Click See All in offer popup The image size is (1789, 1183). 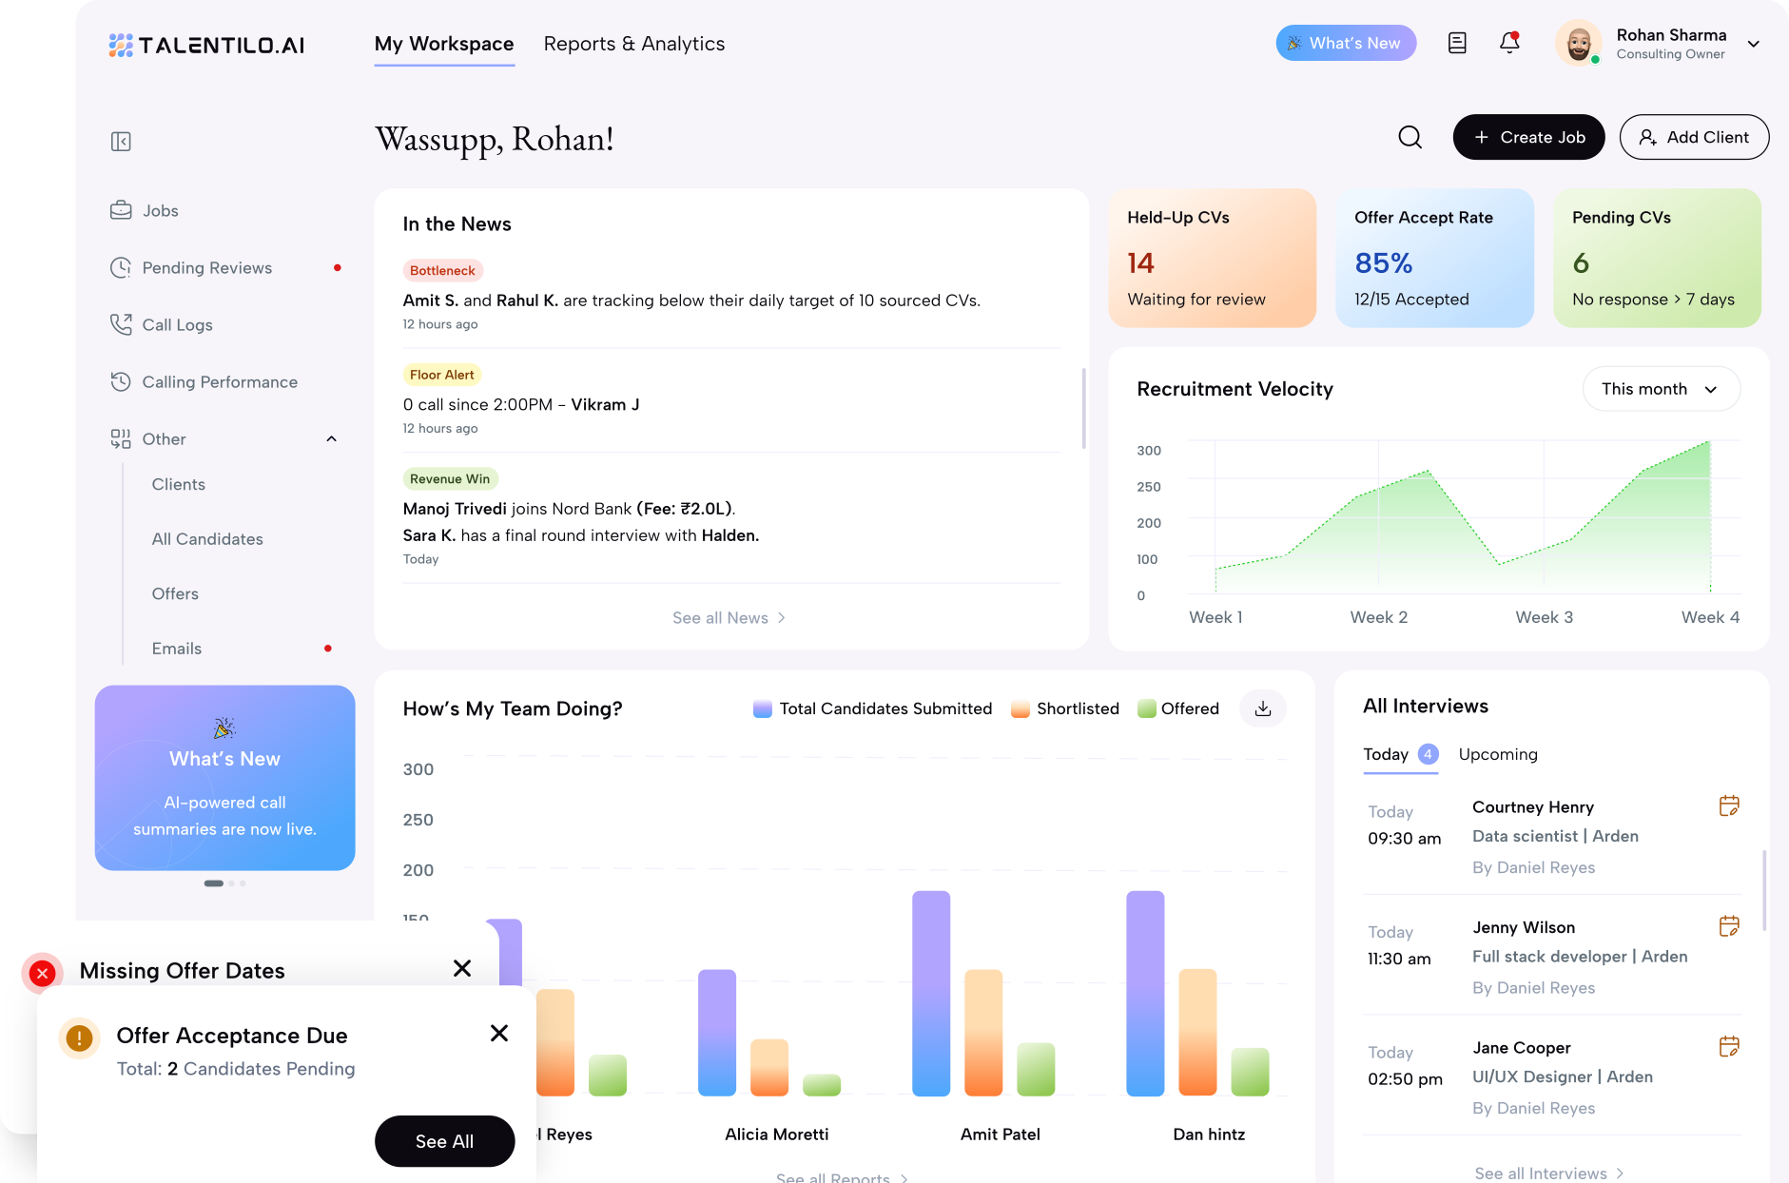tap(444, 1141)
